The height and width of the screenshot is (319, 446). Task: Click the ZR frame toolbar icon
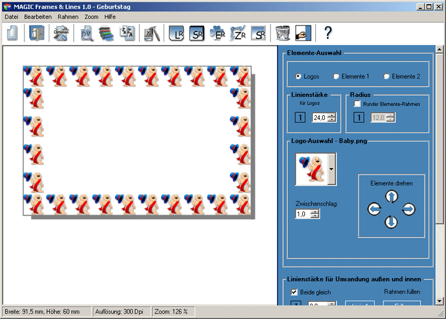238,33
